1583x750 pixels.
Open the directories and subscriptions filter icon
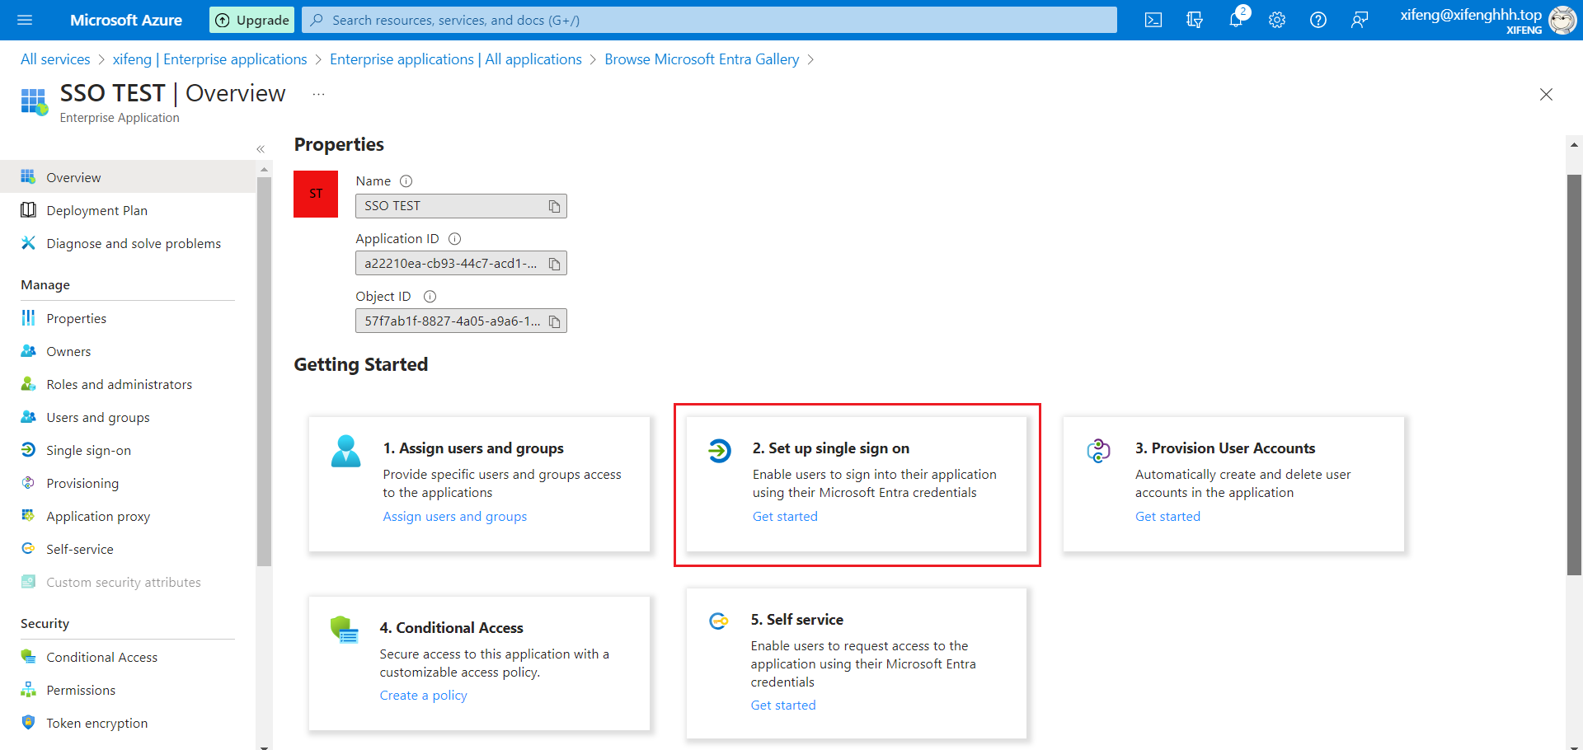point(1195,20)
